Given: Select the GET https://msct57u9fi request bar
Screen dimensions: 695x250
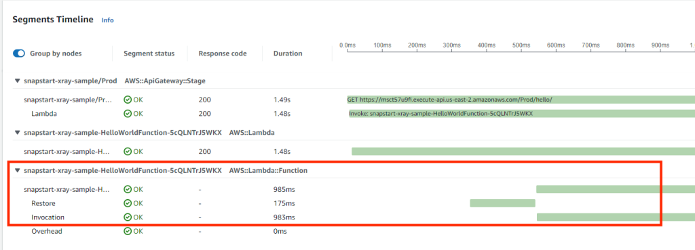Looking at the screenshot, I should [x=521, y=100].
